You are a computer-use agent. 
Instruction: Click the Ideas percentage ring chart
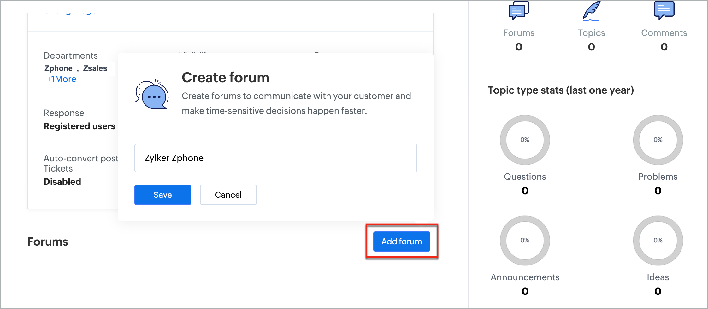click(x=658, y=240)
